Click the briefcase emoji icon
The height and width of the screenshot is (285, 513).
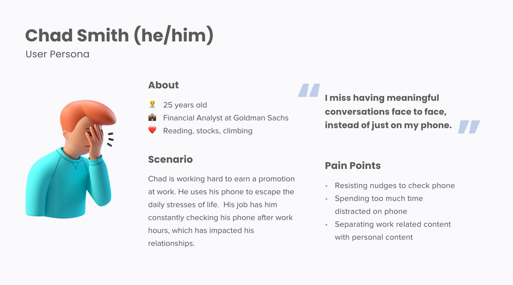coord(152,118)
